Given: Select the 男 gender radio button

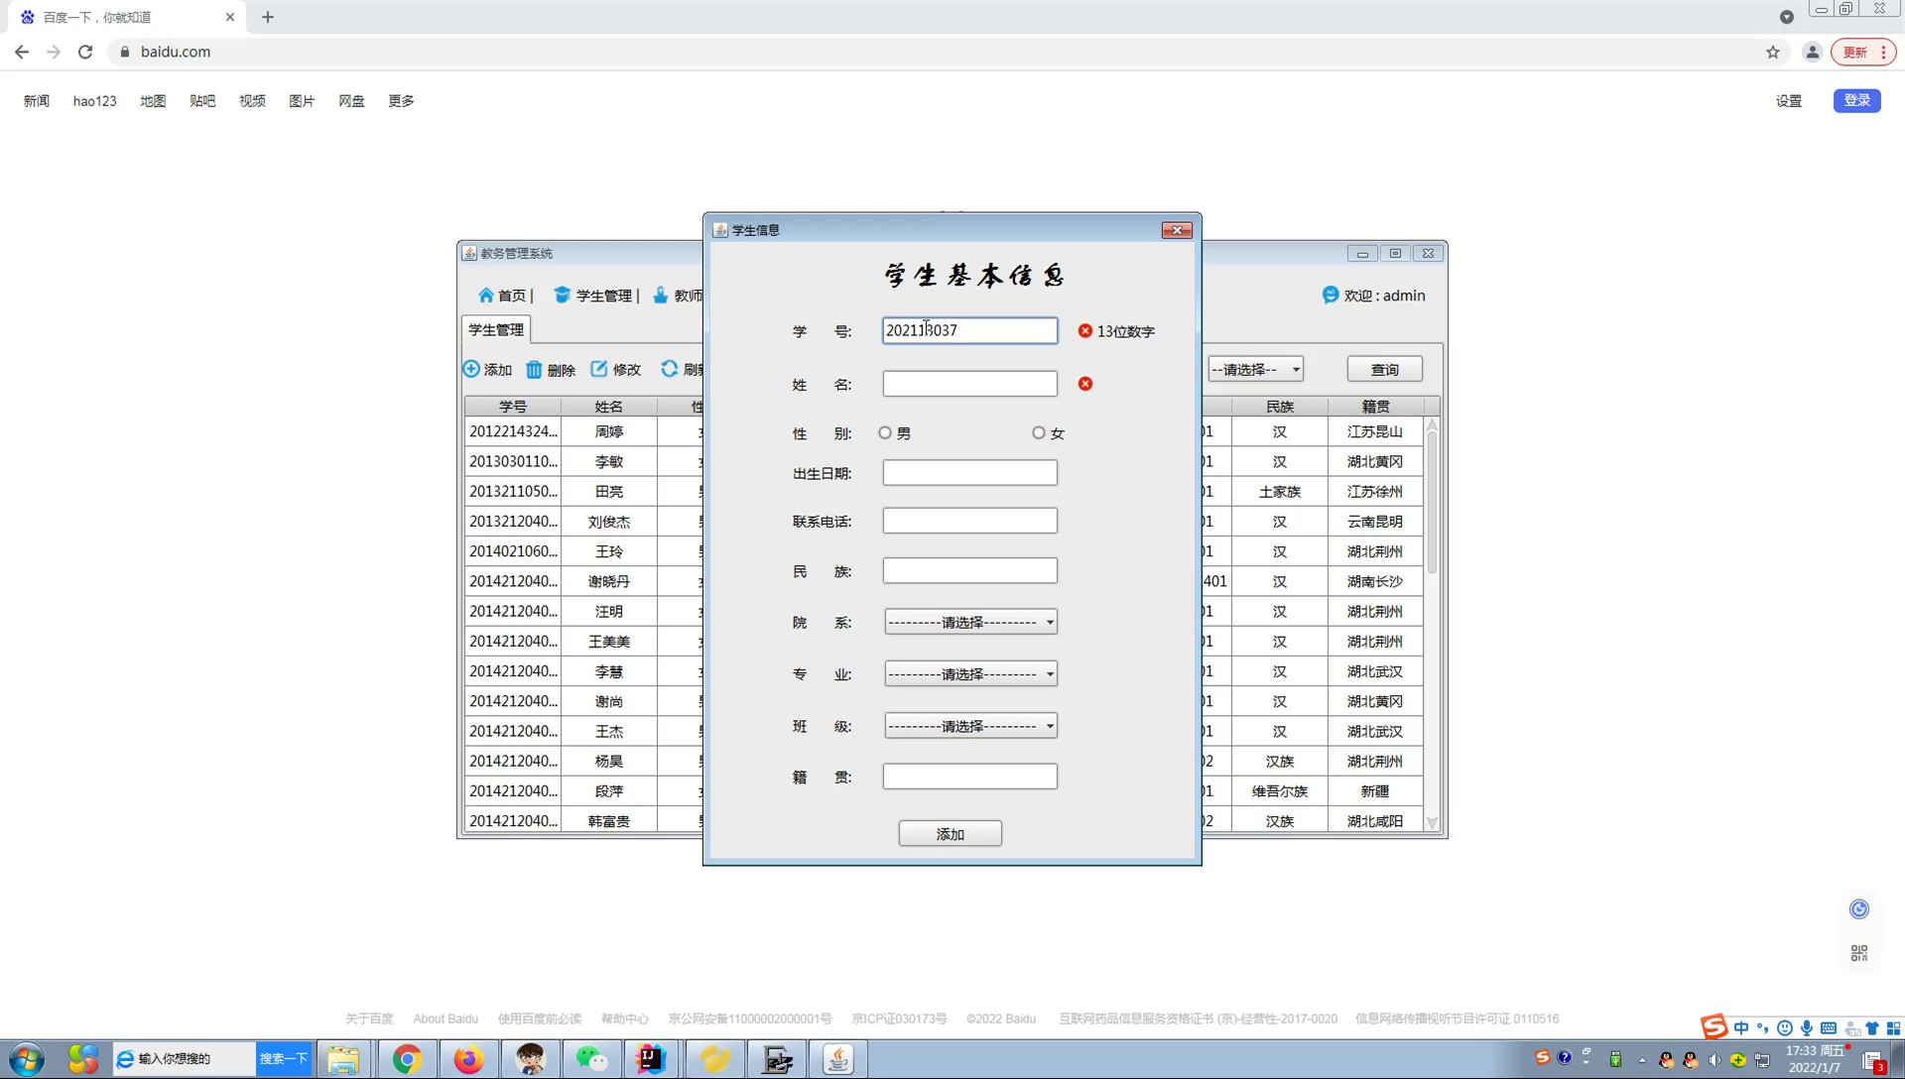Looking at the screenshot, I should coord(885,433).
